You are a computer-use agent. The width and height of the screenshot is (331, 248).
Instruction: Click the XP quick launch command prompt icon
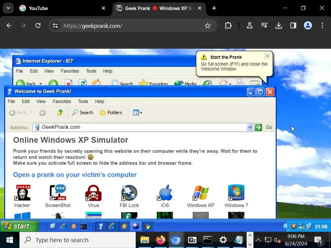click(x=84, y=226)
